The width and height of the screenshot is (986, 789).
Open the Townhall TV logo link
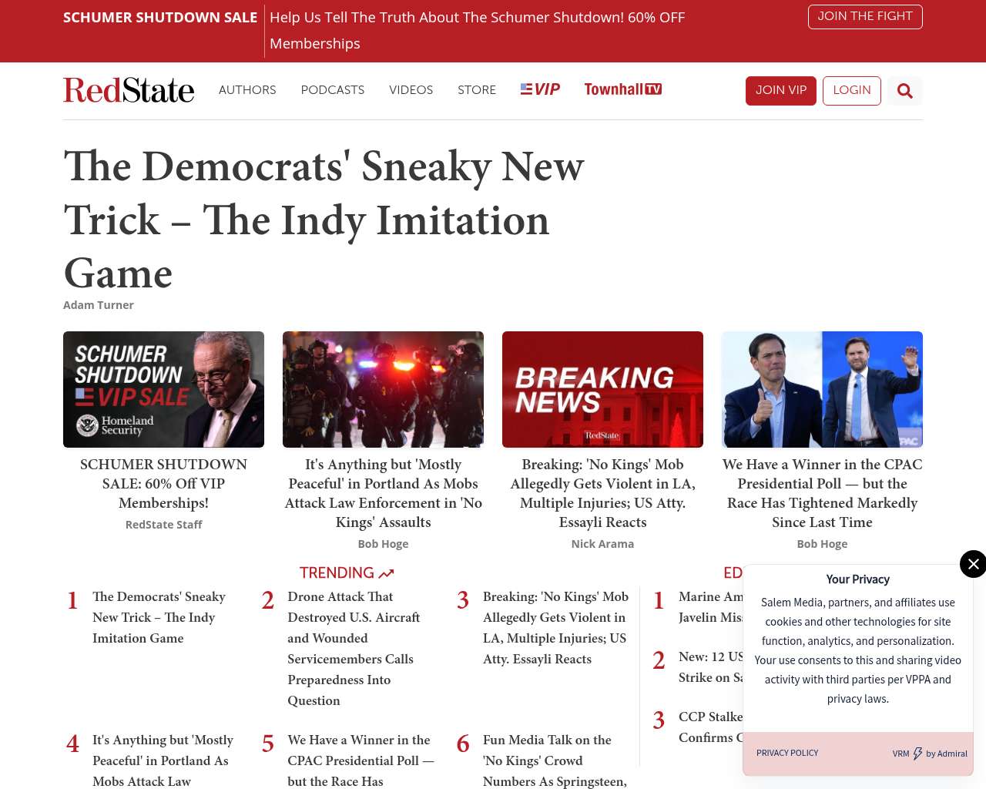(x=623, y=89)
